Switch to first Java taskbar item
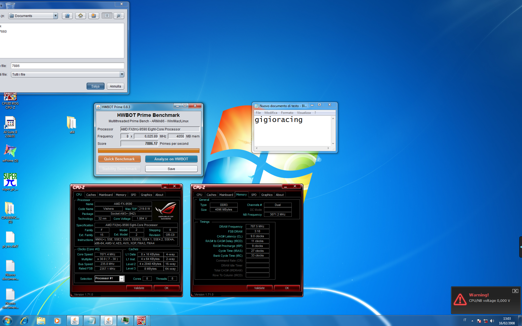Viewport: 522px width, 326px height. tap(75, 321)
